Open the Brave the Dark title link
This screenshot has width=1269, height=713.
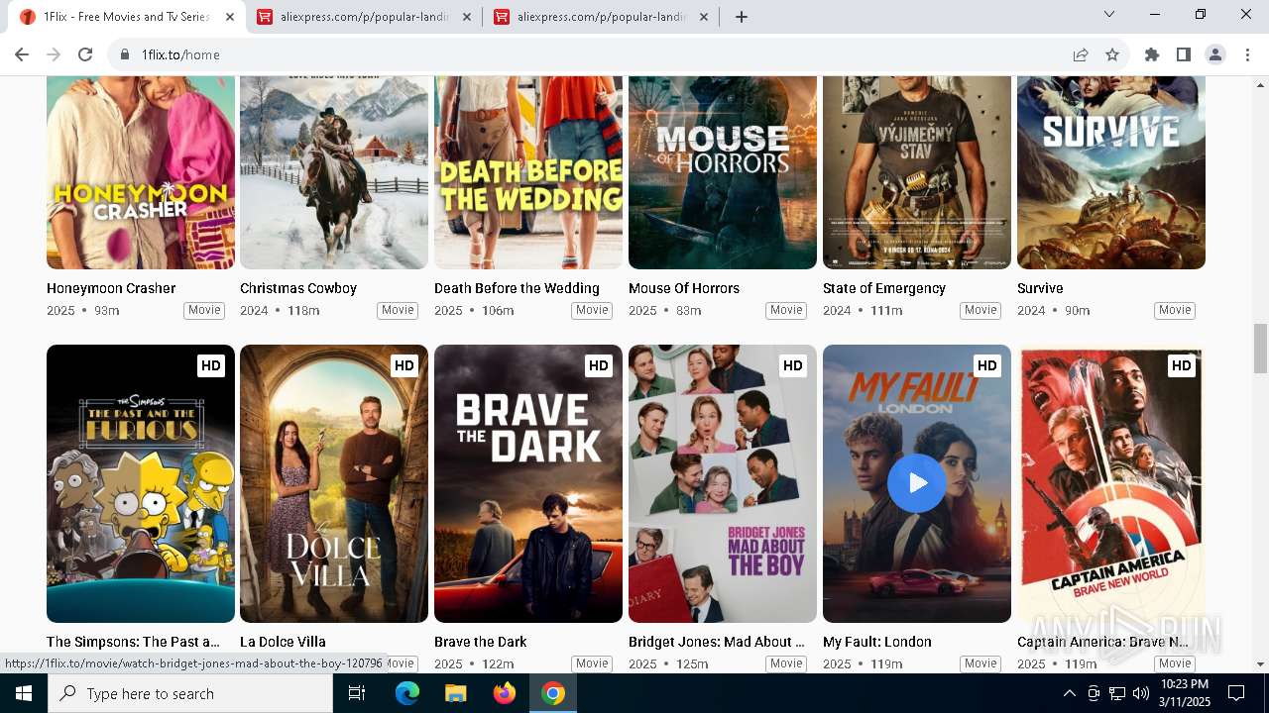(x=481, y=642)
